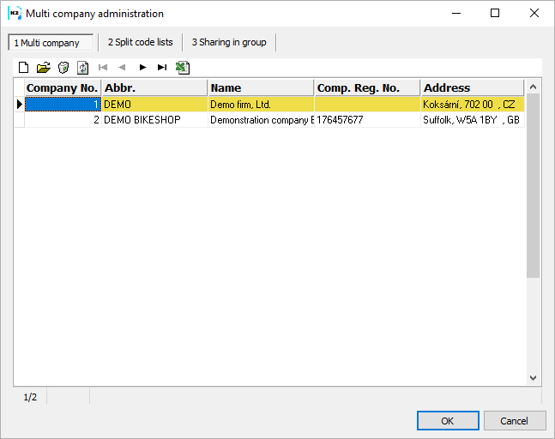
Task: Click the Demonstration company name cell
Action: click(x=261, y=120)
